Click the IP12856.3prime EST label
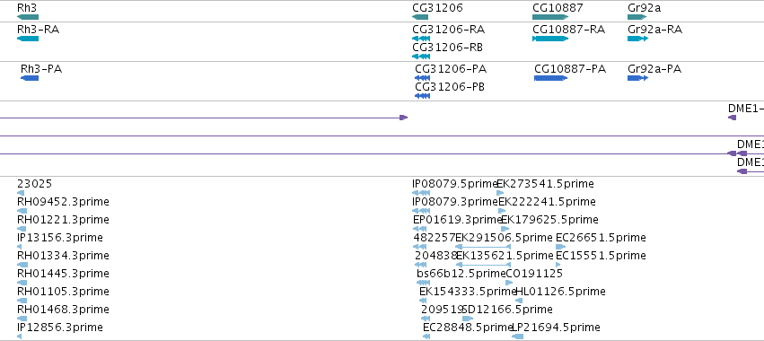 point(60,328)
